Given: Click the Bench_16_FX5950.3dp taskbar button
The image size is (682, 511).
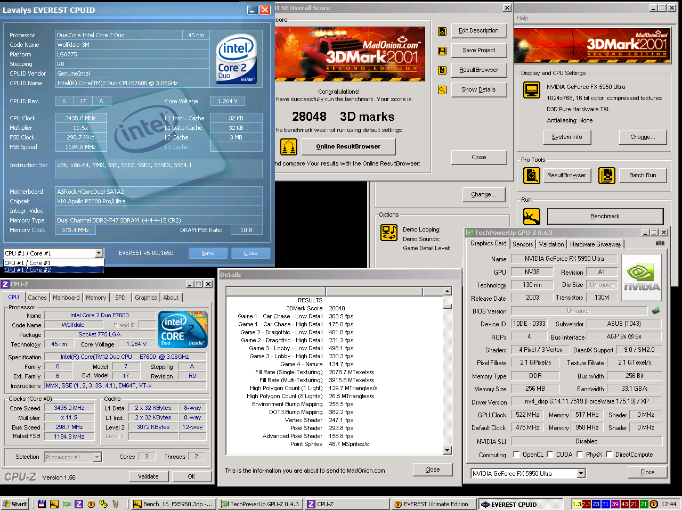Looking at the screenshot, I should [174, 504].
